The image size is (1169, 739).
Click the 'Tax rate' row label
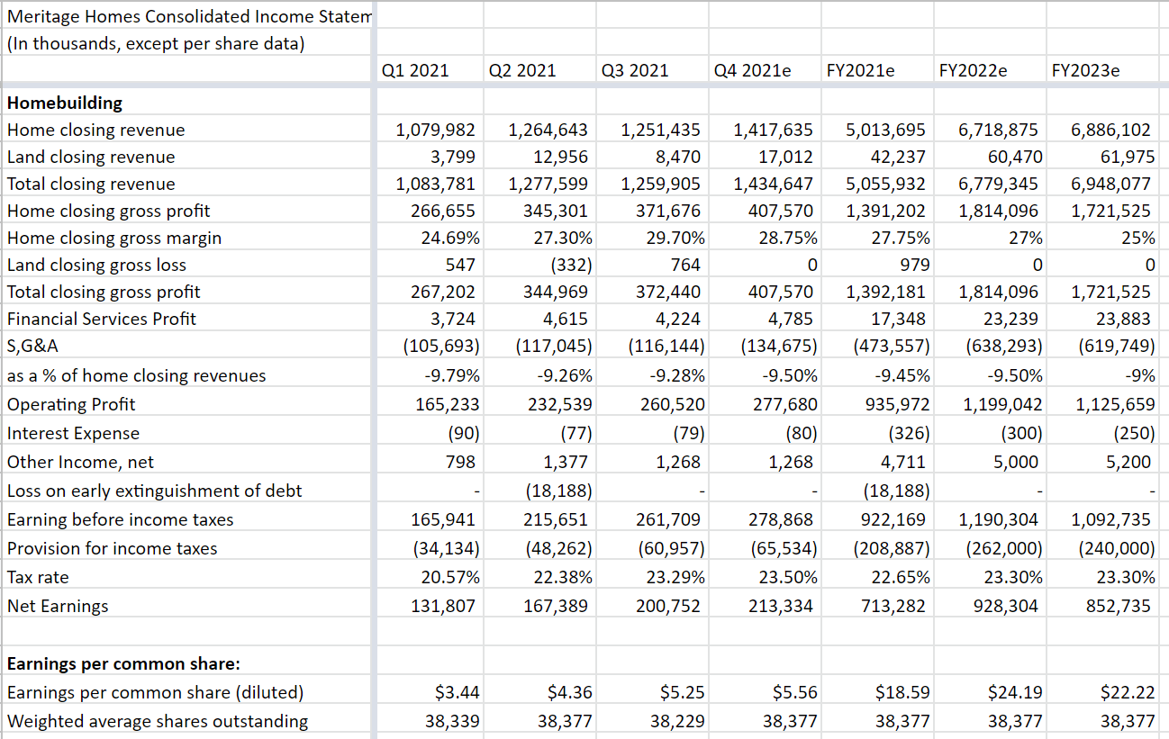click(38, 577)
